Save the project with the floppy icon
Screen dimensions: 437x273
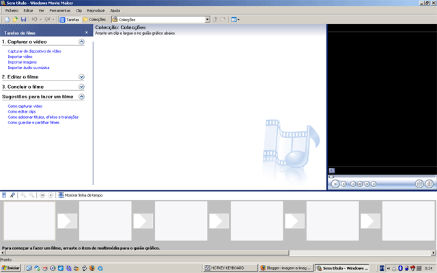tap(23, 20)
